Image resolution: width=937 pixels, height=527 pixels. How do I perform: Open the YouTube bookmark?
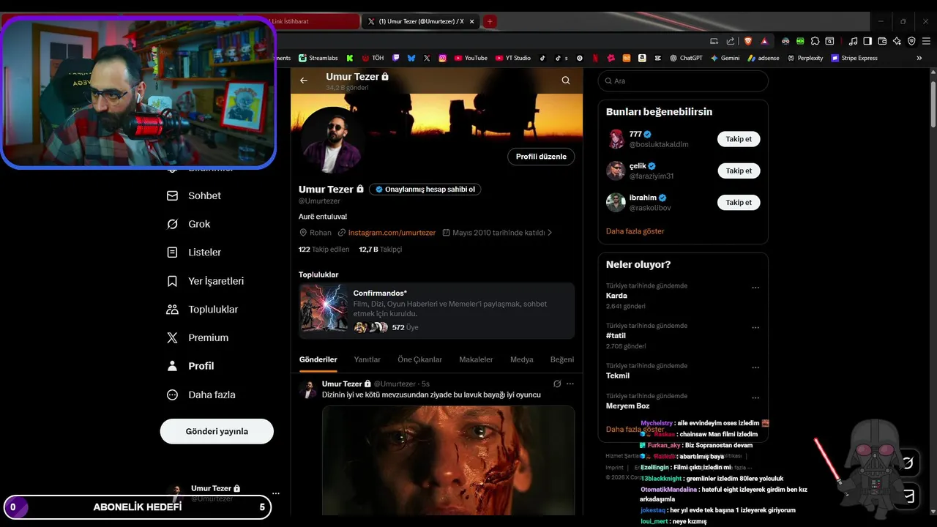coord(471,58)
